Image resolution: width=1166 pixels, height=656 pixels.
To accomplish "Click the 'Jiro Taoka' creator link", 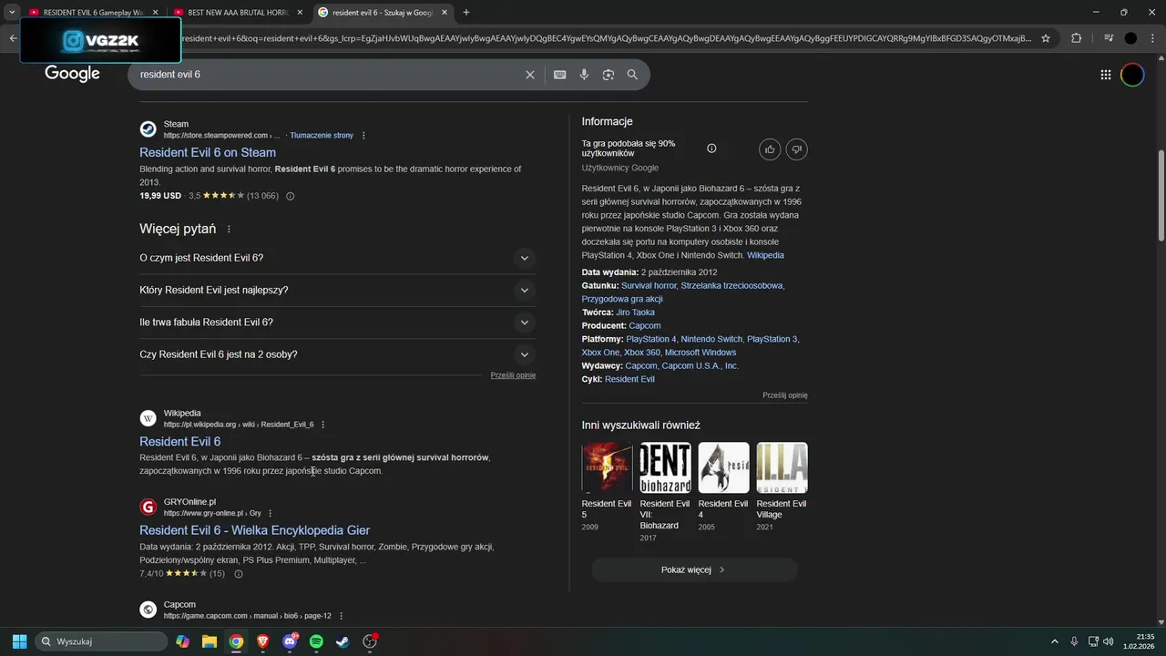I will click(635, 313).
